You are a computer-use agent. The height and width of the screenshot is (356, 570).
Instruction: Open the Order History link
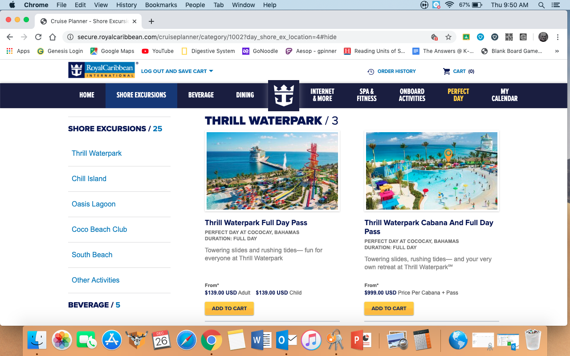[x=396, y=71]
